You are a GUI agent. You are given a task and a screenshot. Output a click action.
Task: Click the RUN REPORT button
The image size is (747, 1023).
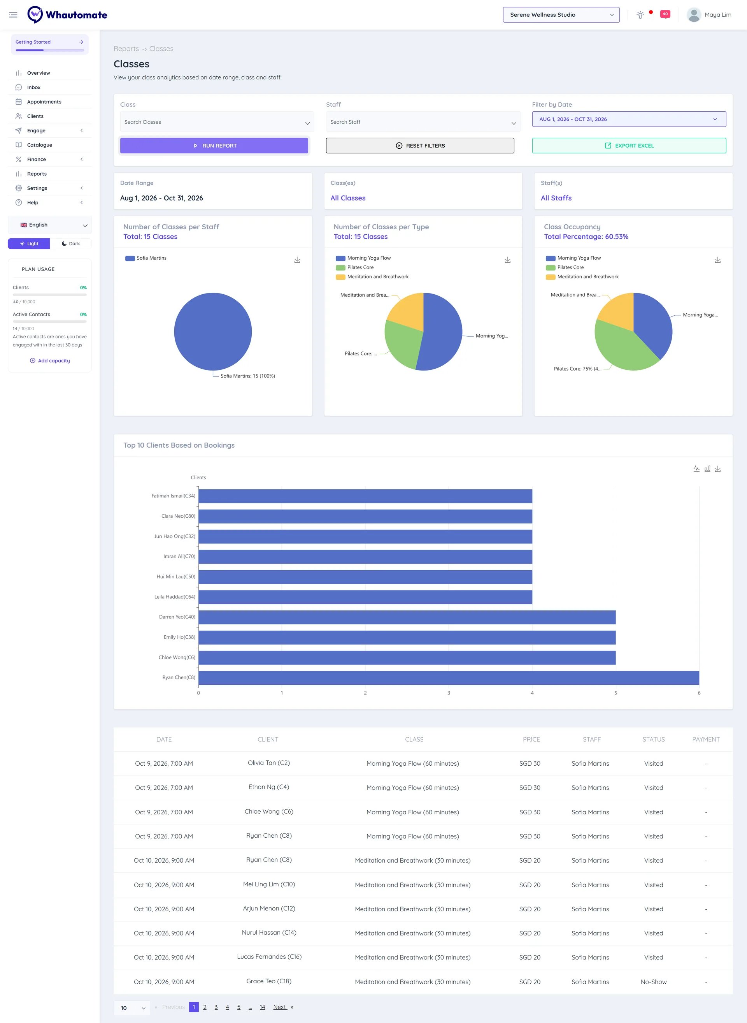[214, 146]
